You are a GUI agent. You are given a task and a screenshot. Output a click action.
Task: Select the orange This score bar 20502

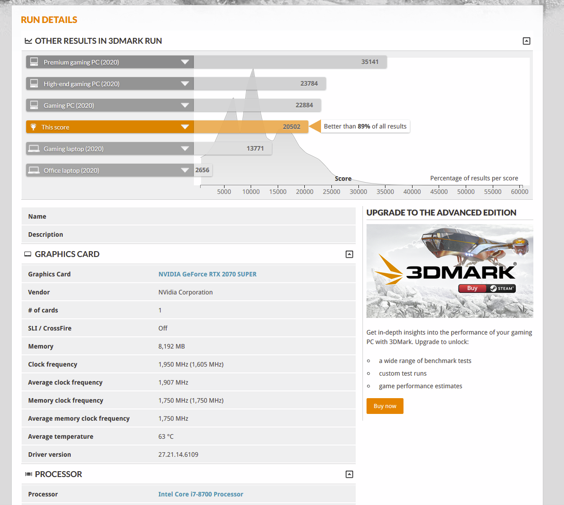pos(251,127)
